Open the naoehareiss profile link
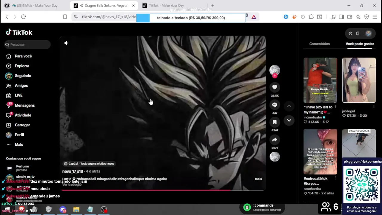The image size is (382, 215). 312,189
